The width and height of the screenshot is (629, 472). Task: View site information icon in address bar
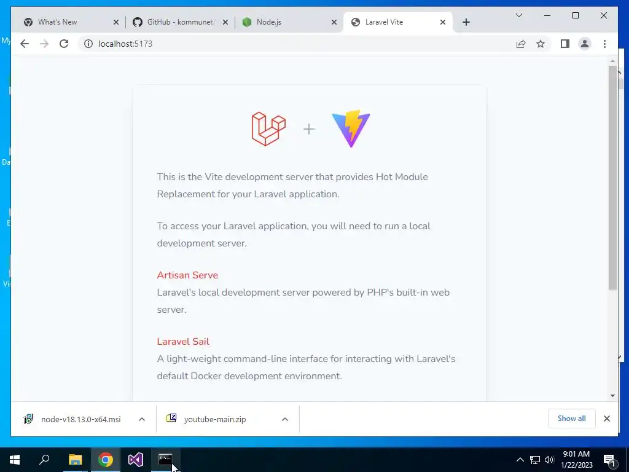click(88, 44)
